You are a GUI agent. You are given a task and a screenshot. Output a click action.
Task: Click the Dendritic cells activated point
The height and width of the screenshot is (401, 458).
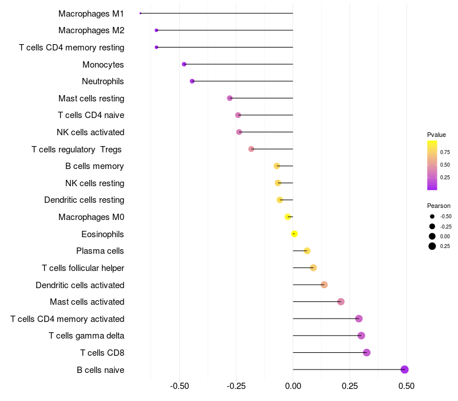pyautogui.click(x=324, y=285)
